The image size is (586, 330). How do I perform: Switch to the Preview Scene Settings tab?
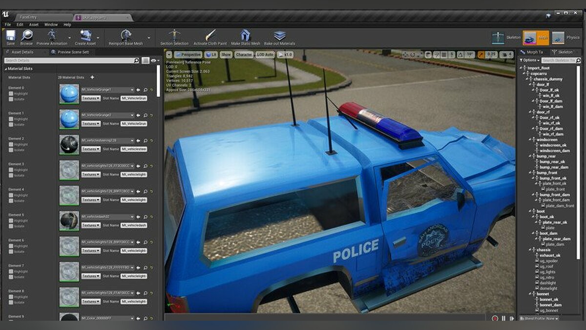tap(72, 52)
